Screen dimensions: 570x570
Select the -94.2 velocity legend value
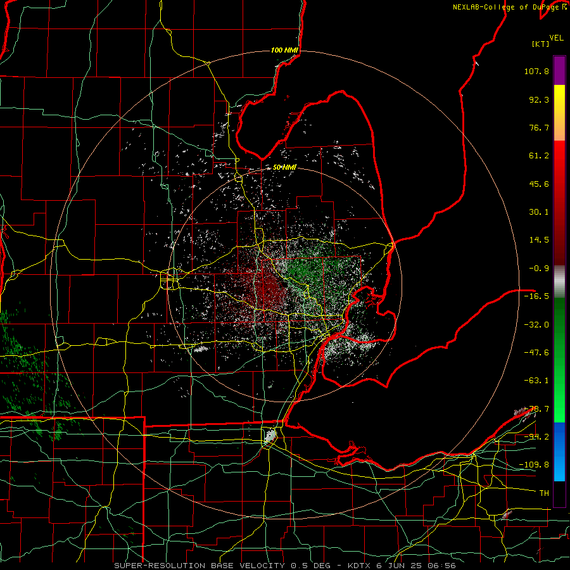point(536,437)
